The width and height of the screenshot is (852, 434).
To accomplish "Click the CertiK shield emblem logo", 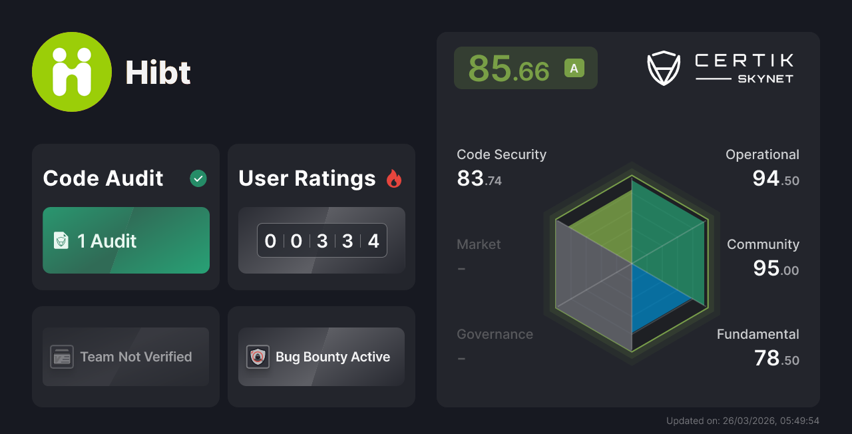I will [x=662, y=67].
